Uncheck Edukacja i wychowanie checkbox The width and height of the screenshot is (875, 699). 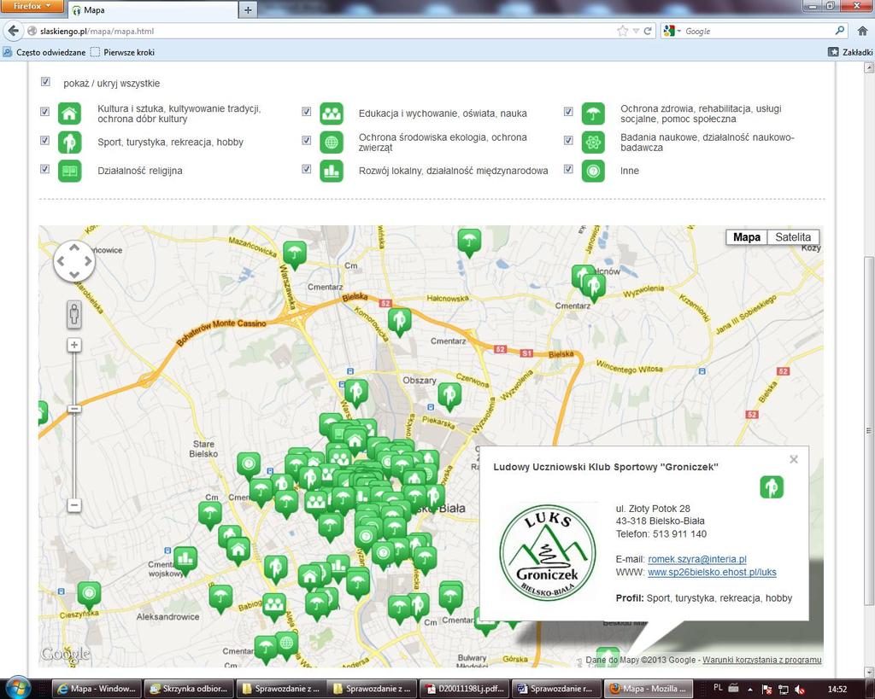tap(307, 112)
